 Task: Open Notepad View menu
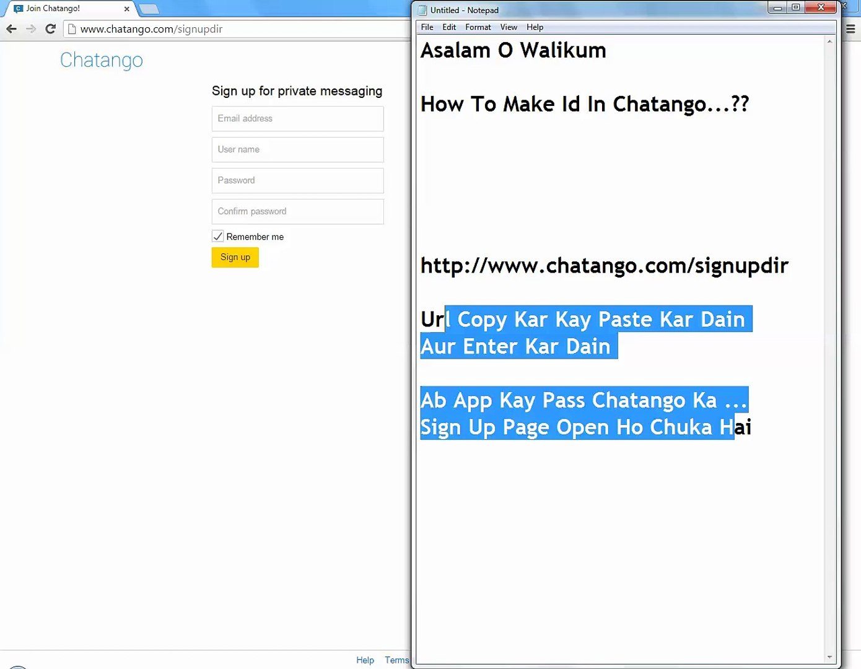click(509, 27)
